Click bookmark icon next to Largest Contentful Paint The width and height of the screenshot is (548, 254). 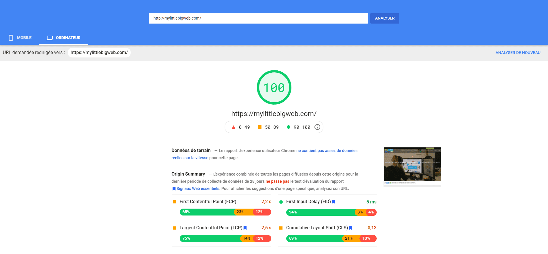pos(245,228)
